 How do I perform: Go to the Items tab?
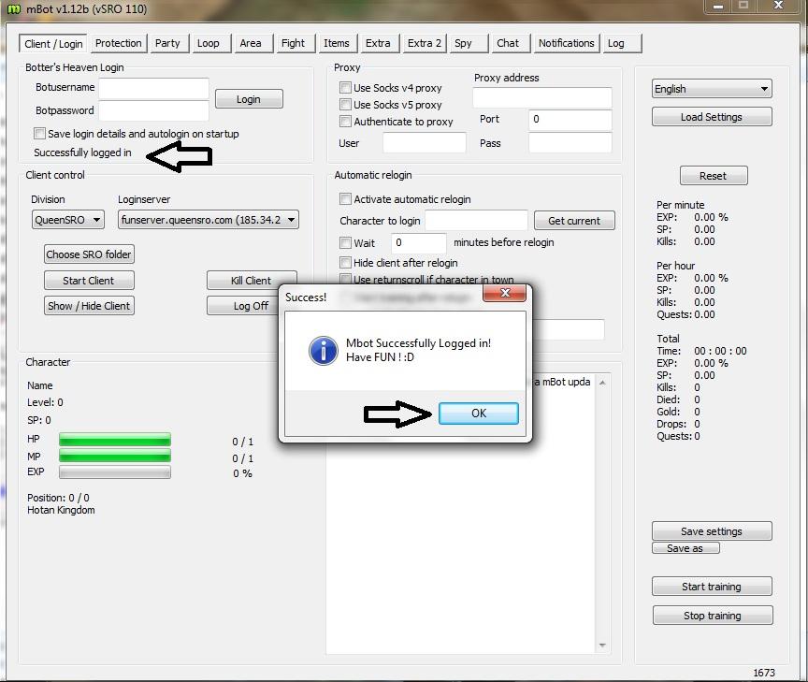click(336, 43)
